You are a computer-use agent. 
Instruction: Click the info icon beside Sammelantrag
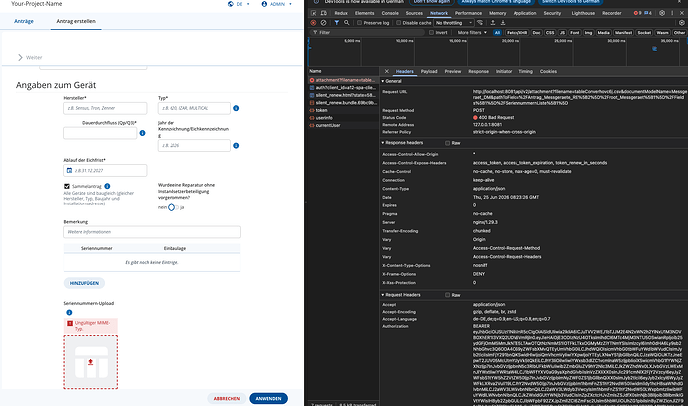click(107, 186)
